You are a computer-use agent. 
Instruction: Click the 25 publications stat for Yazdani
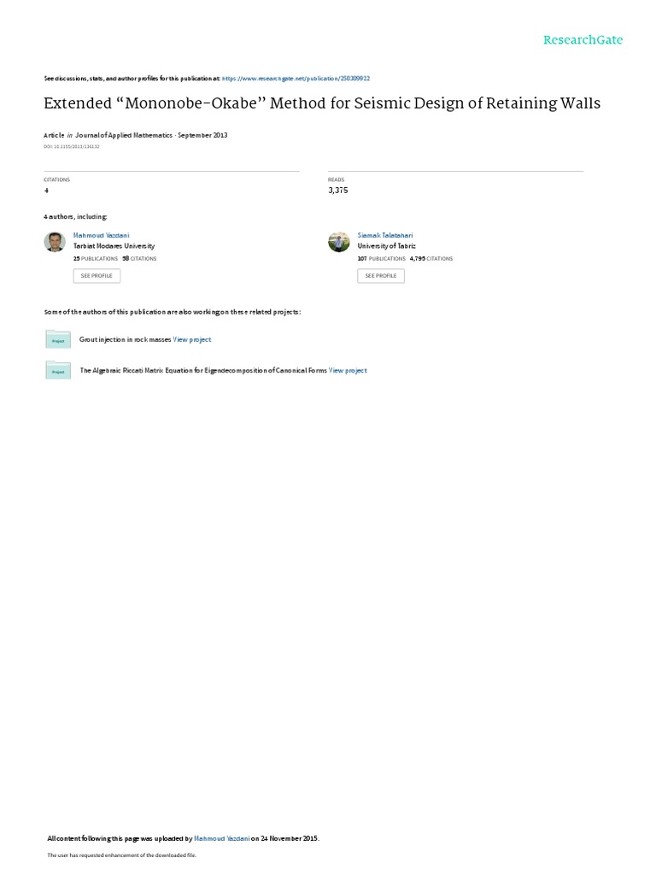[x=96, y=259]
